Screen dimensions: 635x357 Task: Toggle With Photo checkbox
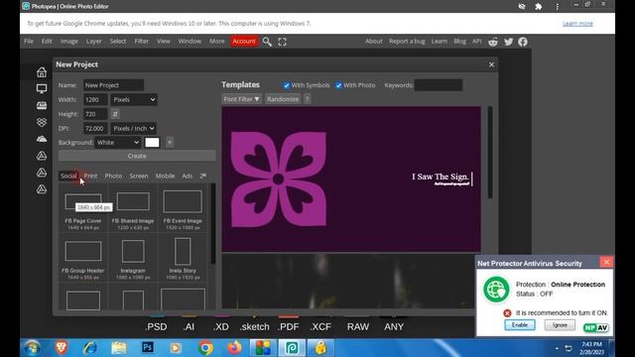pyautogui.click(x=338, y=85)
